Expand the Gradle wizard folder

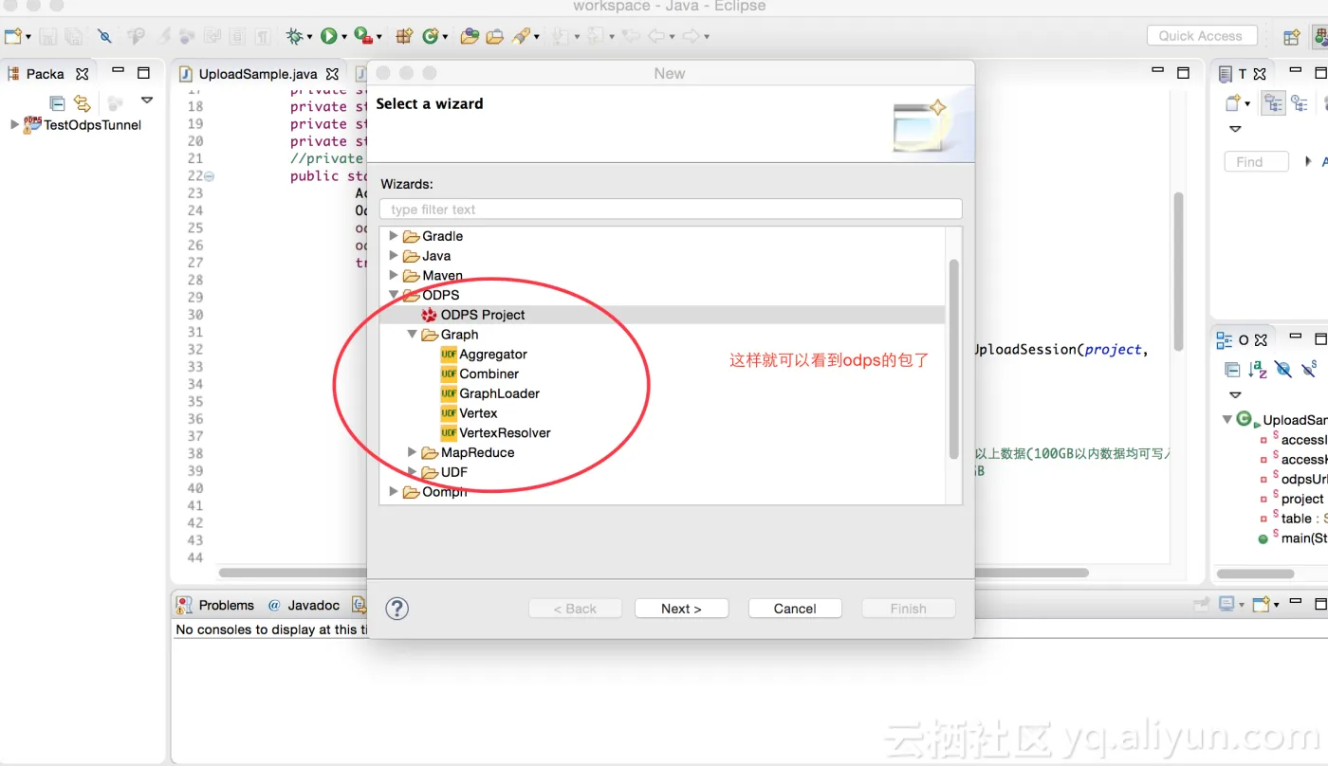click(x=394, y=236)
